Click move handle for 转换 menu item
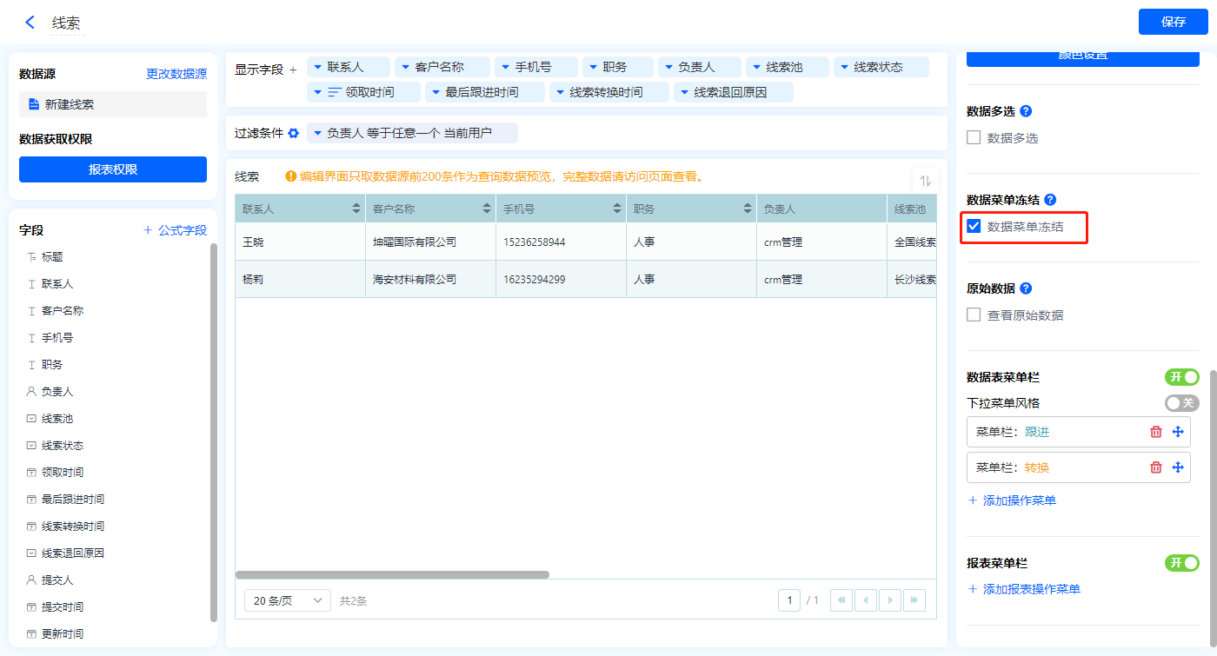The height and width of the screenshot is (656, 1217). (x=1178, y=467)
